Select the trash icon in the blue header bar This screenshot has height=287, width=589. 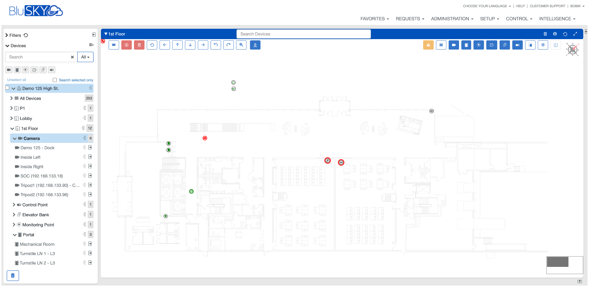pos(545,34)
